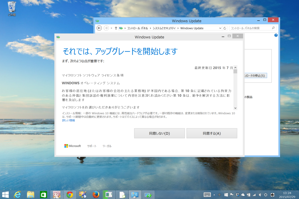Click the search magnifier icon in Control Panel

click(x=273, y=28)
